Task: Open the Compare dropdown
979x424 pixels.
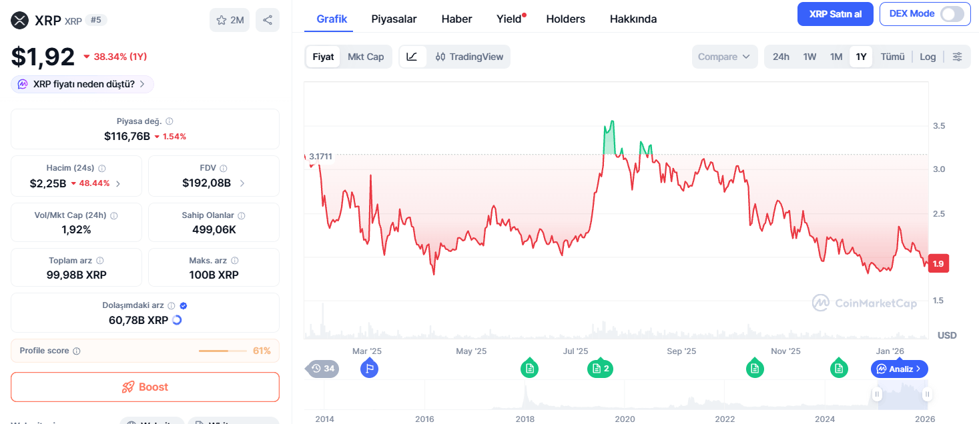Action: click(725, 57)
